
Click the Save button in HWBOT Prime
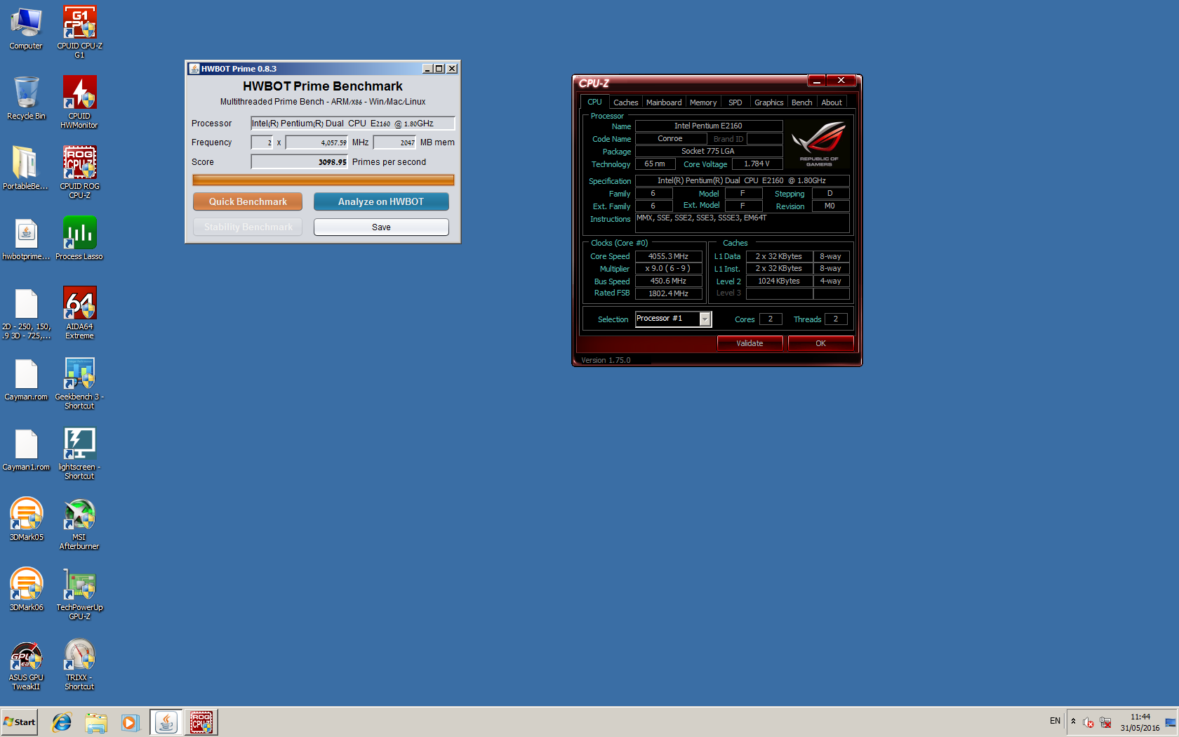[x=381, y=227]
